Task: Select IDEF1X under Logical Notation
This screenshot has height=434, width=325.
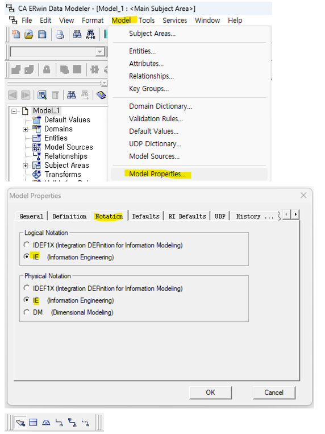Action: point(27,245)
